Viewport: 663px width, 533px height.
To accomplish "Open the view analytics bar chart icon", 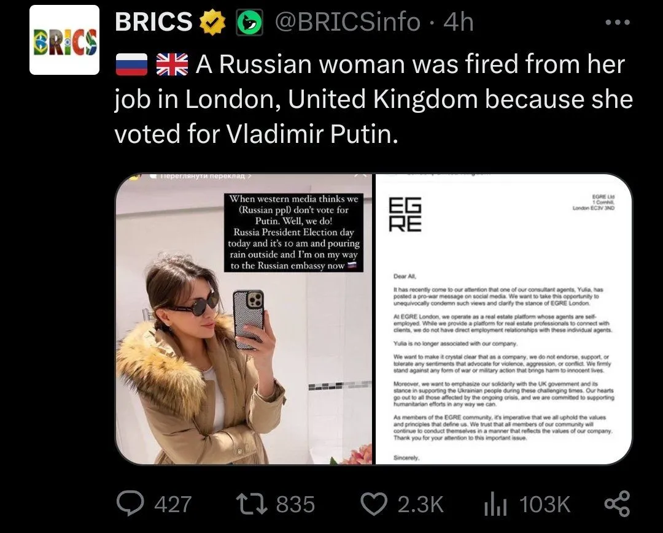I will point(495,504).
